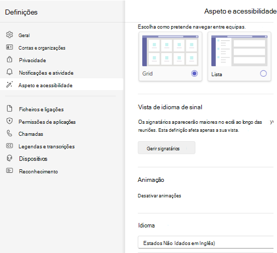Click the Desativar animações label
The width and height of the screenshot is (277, 253).
tap(159, 196)
